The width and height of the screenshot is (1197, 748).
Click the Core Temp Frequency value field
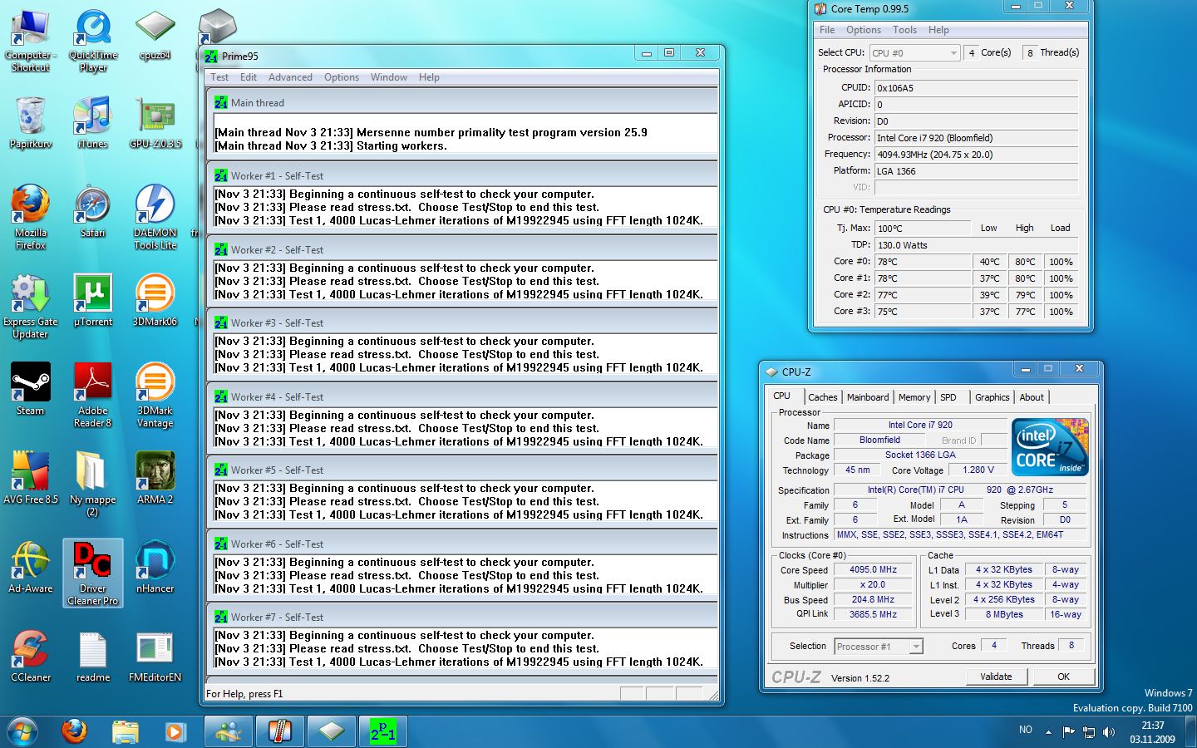click(976, 154)
